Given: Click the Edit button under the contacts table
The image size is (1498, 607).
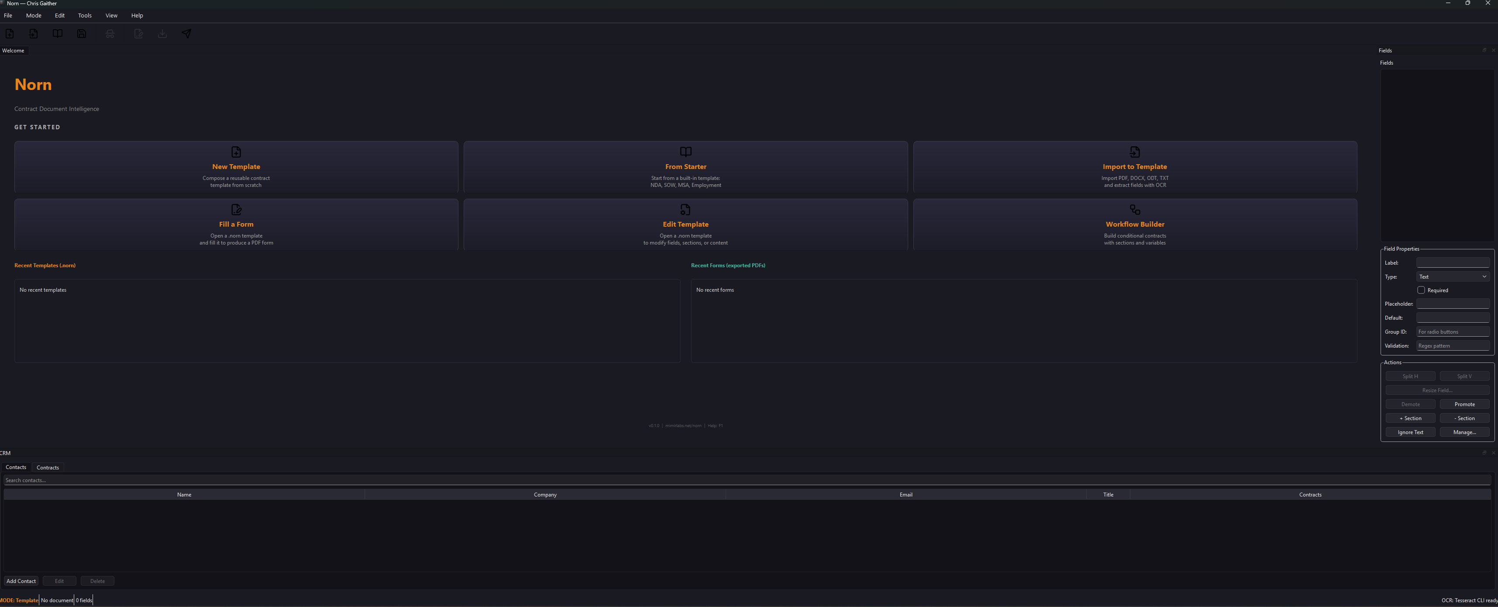Looking at the screenshot, I should 59,581.
